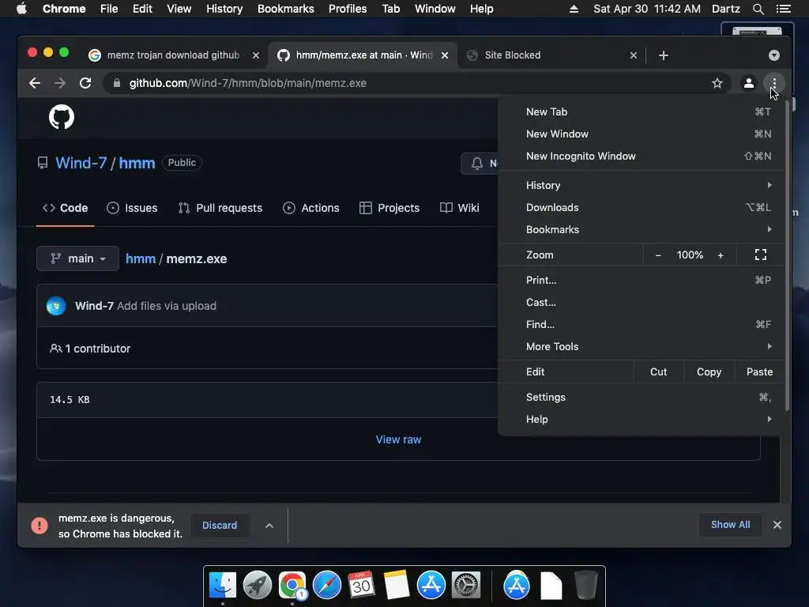Image resolution: width=809 pixels, height=607 pixels.
Task: Choose New Incognito Window
Action: tap(642, 156)
